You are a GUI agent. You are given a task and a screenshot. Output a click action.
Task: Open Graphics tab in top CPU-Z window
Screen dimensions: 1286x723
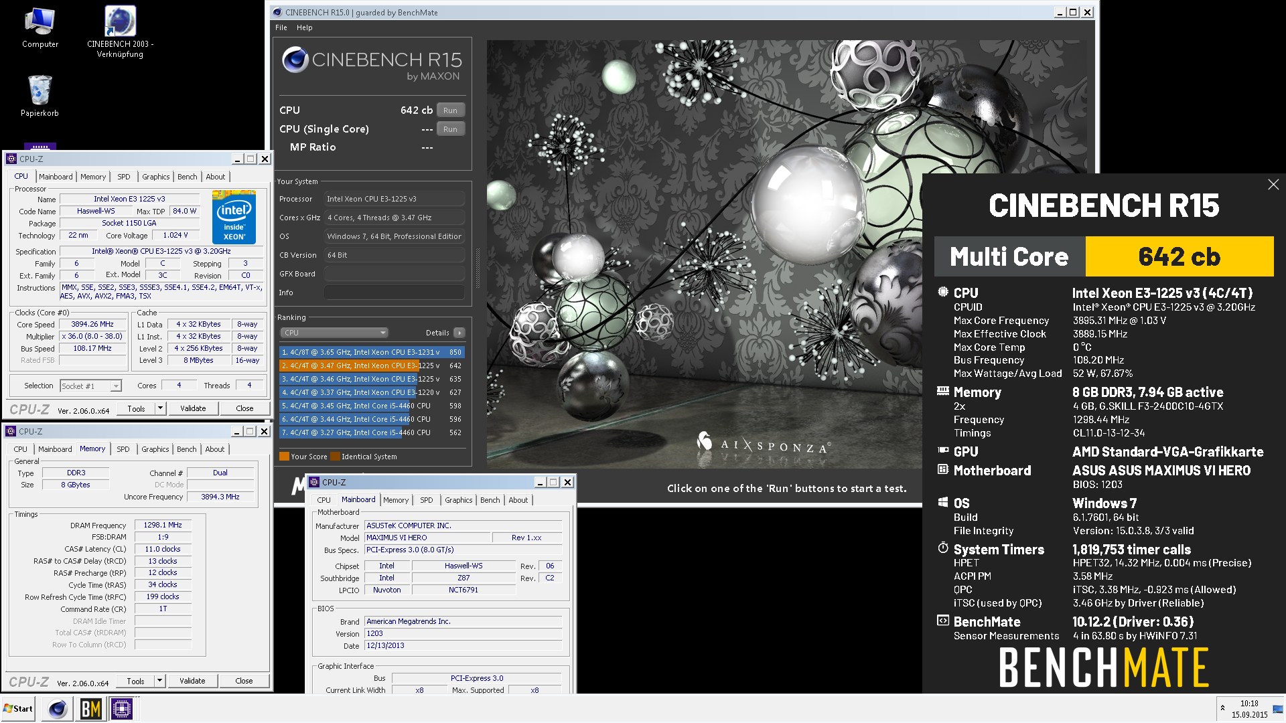(156, 177)
